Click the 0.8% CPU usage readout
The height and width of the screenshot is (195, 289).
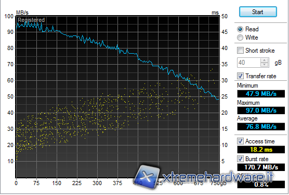261,184
